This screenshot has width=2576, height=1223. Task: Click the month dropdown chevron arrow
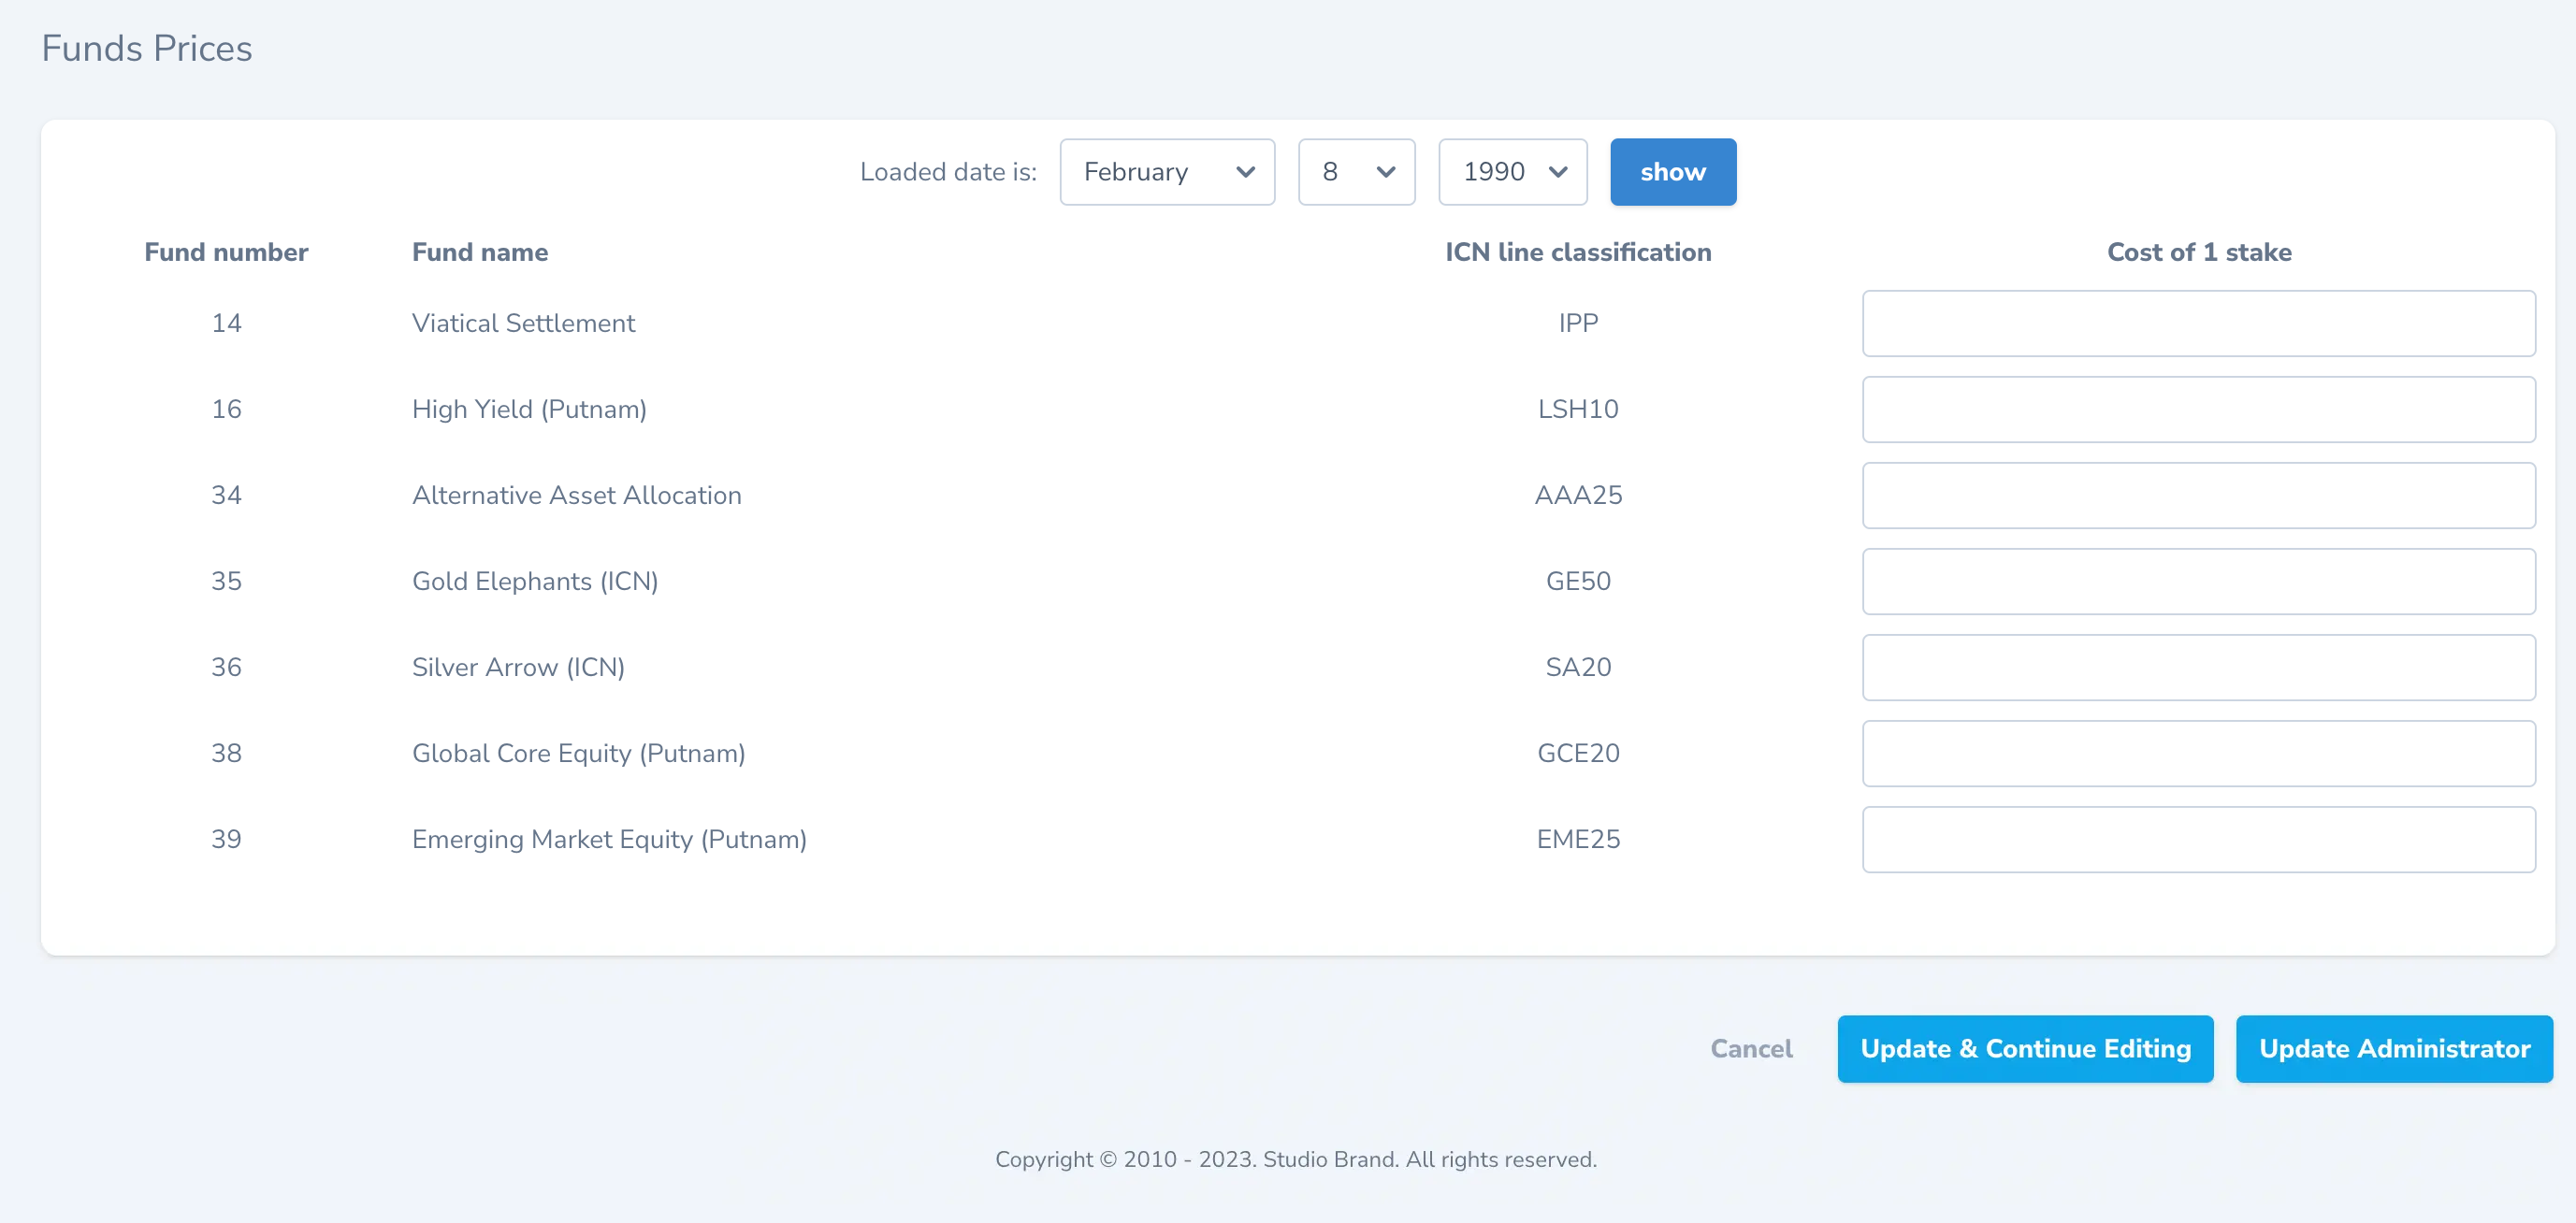click(x=1246, y=171)
